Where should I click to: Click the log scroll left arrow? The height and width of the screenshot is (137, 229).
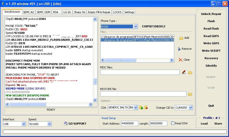pyautogui.click(x=7, y=104)
